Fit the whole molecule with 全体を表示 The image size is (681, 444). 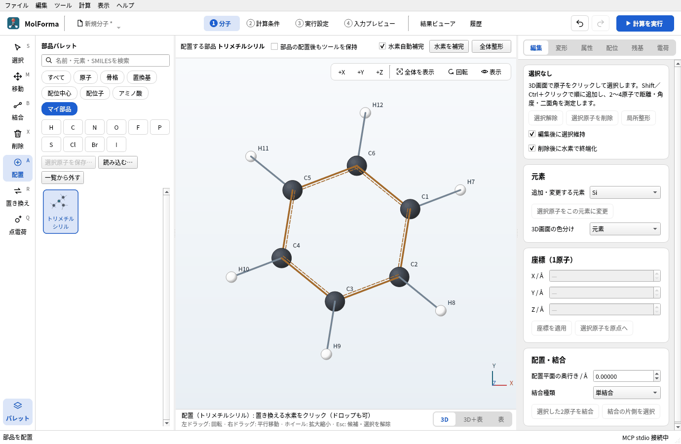pyautogui.click(x=415, y=72)
